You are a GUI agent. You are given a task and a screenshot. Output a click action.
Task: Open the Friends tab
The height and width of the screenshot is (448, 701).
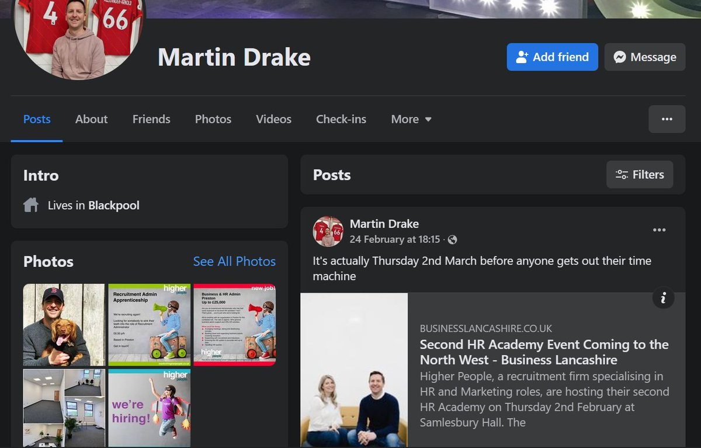pos(151,119)
